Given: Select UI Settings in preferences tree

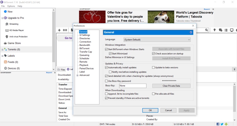Looking at the screenshot, I should (85, 35).
